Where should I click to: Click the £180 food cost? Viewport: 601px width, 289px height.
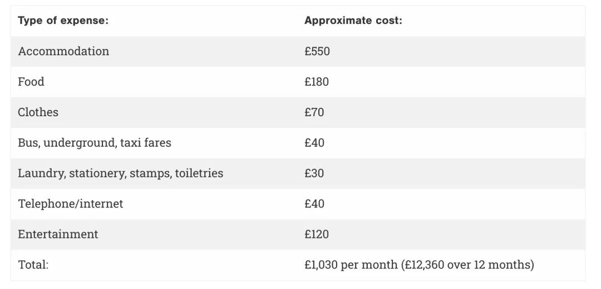coord(317,82)
